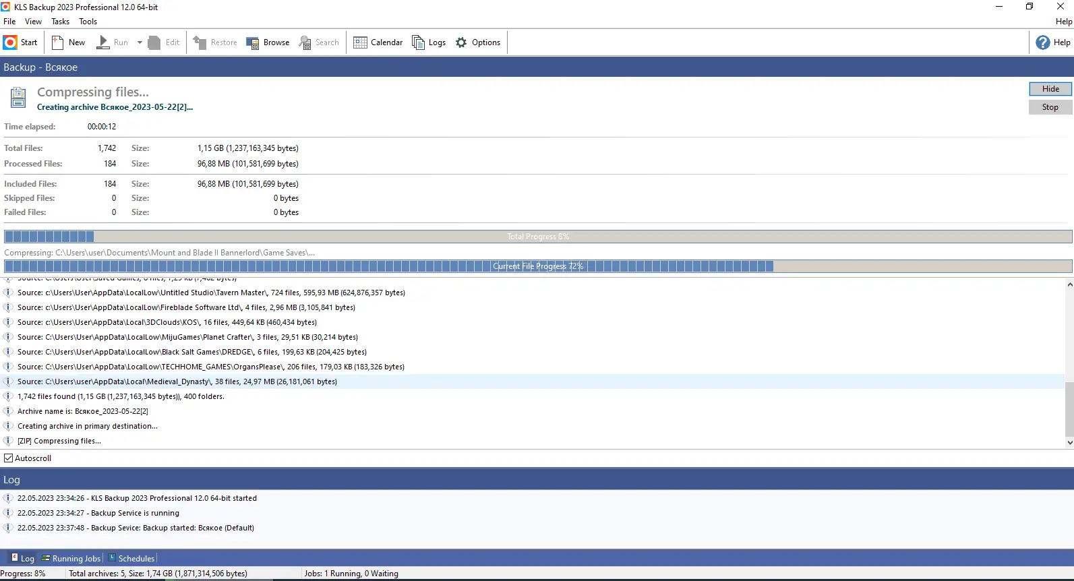Click the backup log vertical scrollbar thumb
The image size is (1074, 581).
click(1069, 409)
